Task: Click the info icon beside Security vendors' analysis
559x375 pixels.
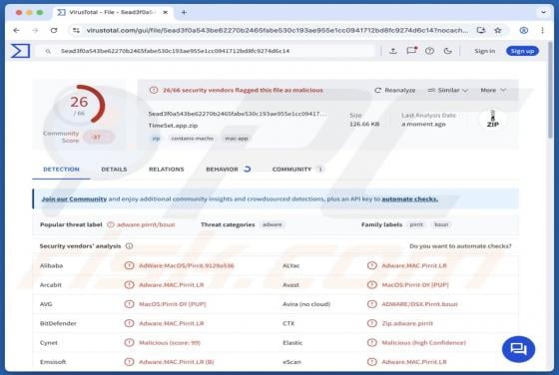Action: (x=129, y=246)
